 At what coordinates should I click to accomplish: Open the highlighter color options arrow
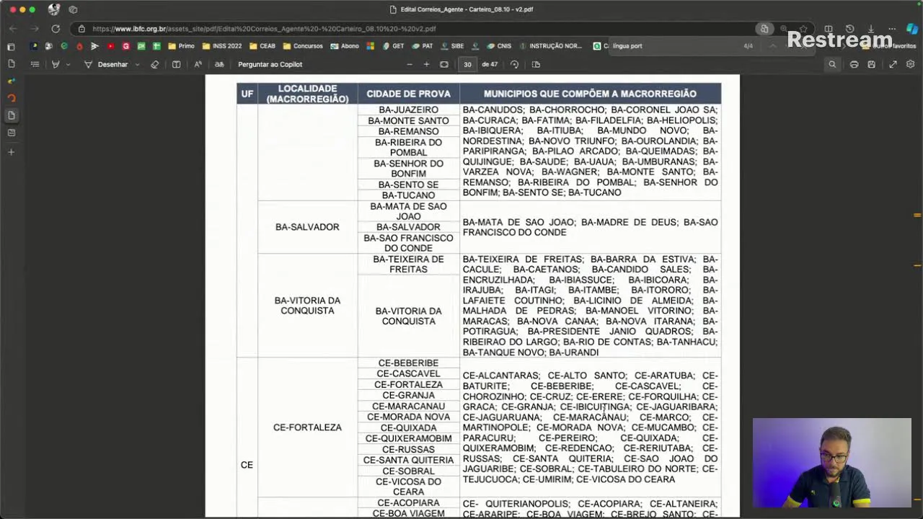point(68,64)
